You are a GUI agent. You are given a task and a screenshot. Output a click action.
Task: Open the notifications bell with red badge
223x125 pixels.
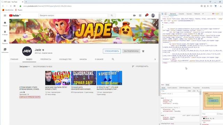(x=146, y=15)
